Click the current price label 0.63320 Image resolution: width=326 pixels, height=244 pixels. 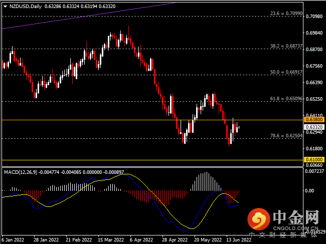click(x=314, y=127)
